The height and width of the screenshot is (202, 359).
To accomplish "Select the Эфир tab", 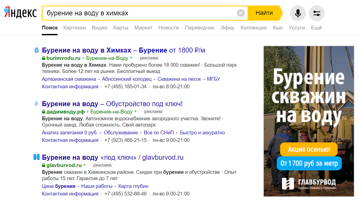I will 227,28.
